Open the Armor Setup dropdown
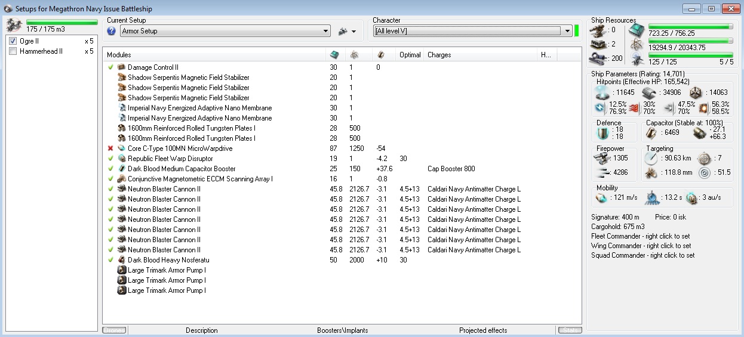Viewport: 744px width, 337px height. coord(225,31)
